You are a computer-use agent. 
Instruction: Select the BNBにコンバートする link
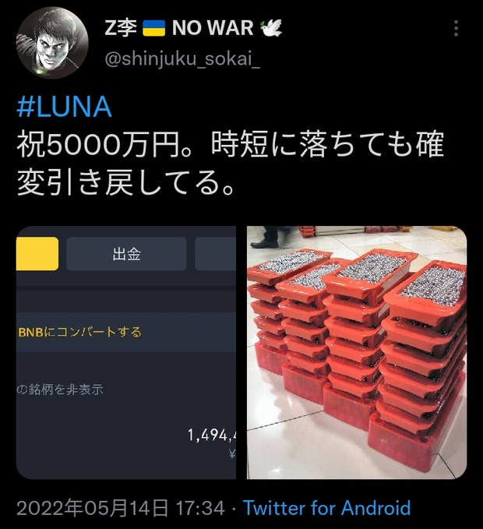point(79,333)
